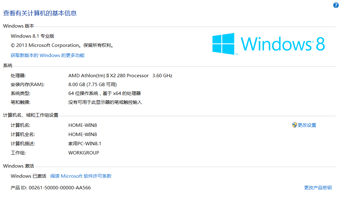Click the blue Help question mark icon
The height and width of the screenshot is (197, 340).
(x=336, y=5)
